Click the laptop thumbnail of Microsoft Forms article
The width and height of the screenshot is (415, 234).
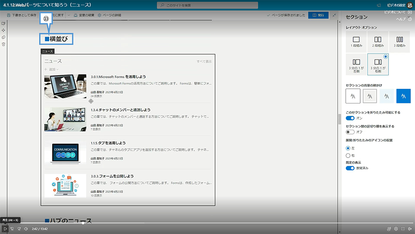[x=65, y=86]
